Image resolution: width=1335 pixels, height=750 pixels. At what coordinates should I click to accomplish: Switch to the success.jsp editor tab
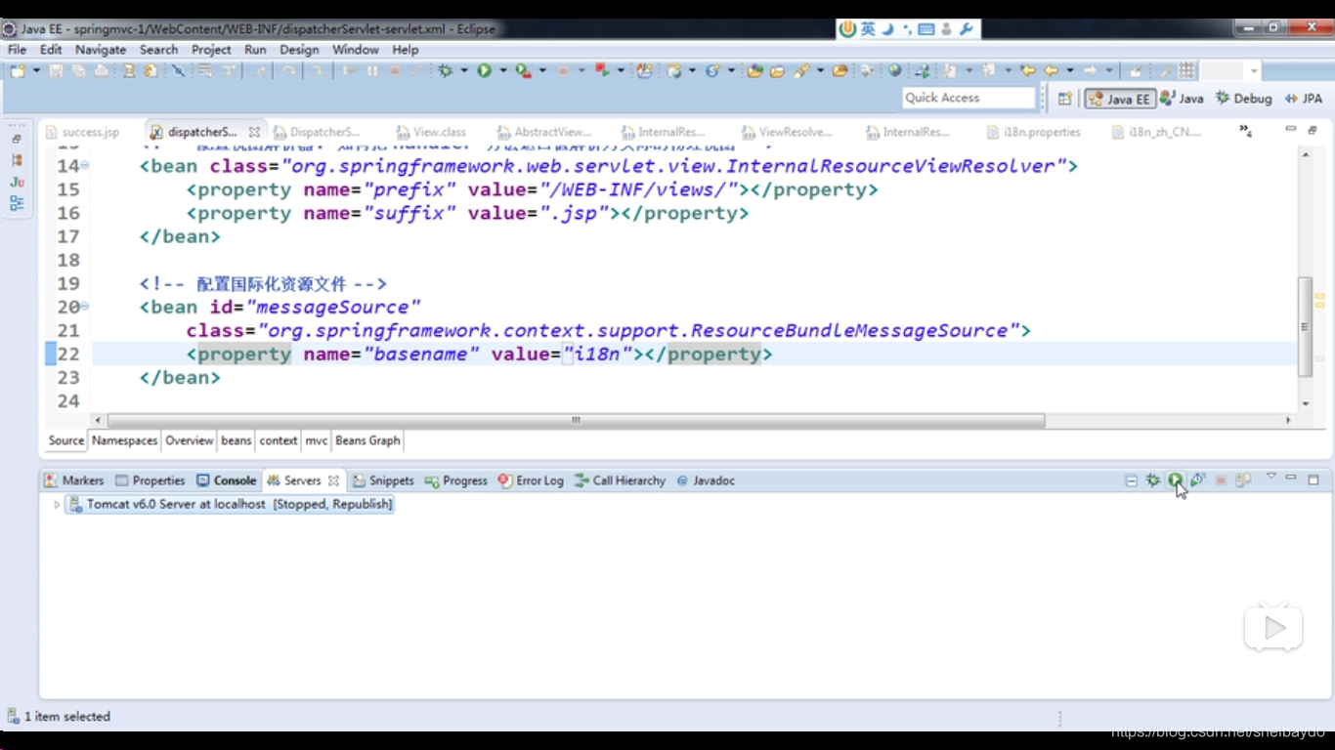[x=82, y=132]
